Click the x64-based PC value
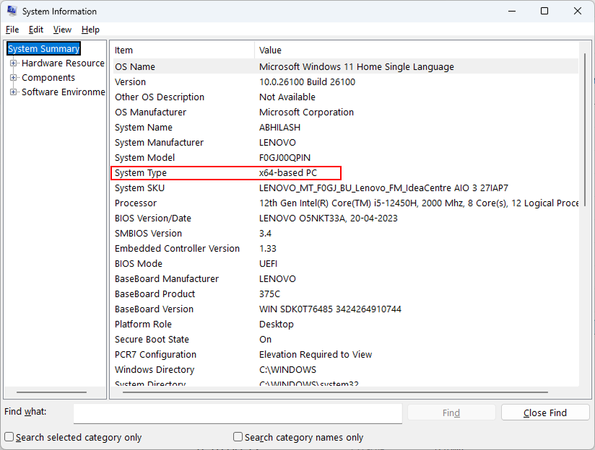 click(x=288, y=173)
